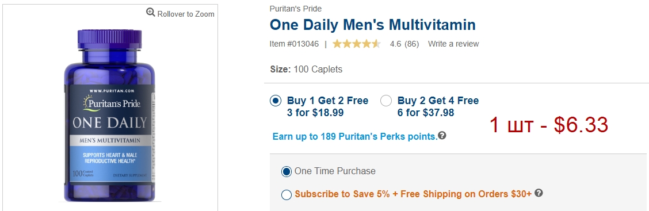Image resolution: width=649 pixels, height=211 pixels.
Task: Choose the Buy 2 Get 4 Free radio
Action: [385, 101]
